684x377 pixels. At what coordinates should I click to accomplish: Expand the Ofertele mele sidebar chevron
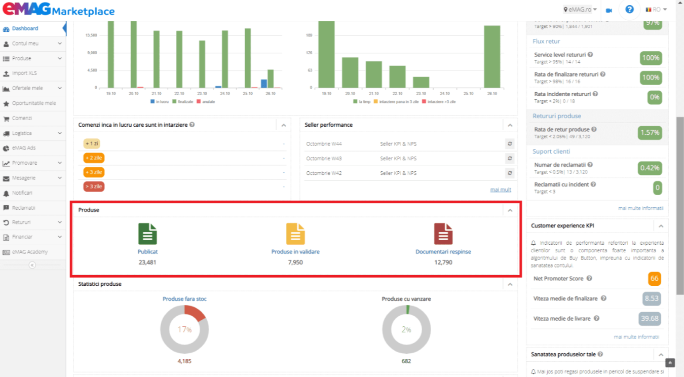click(60, 89)
